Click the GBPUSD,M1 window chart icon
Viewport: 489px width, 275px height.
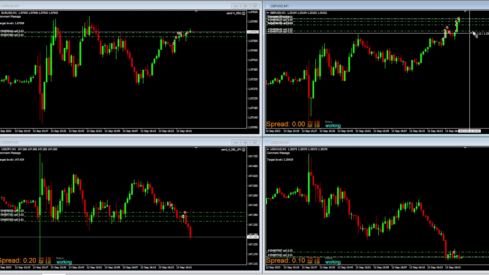267,6
